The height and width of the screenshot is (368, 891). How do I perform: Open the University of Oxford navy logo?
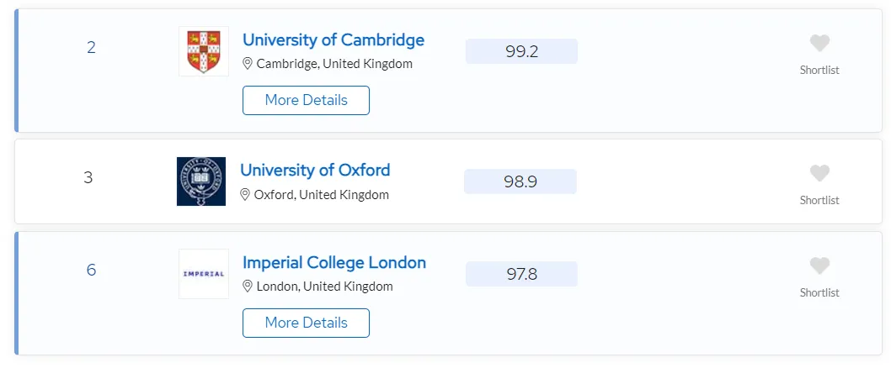[x=201, y=181]
